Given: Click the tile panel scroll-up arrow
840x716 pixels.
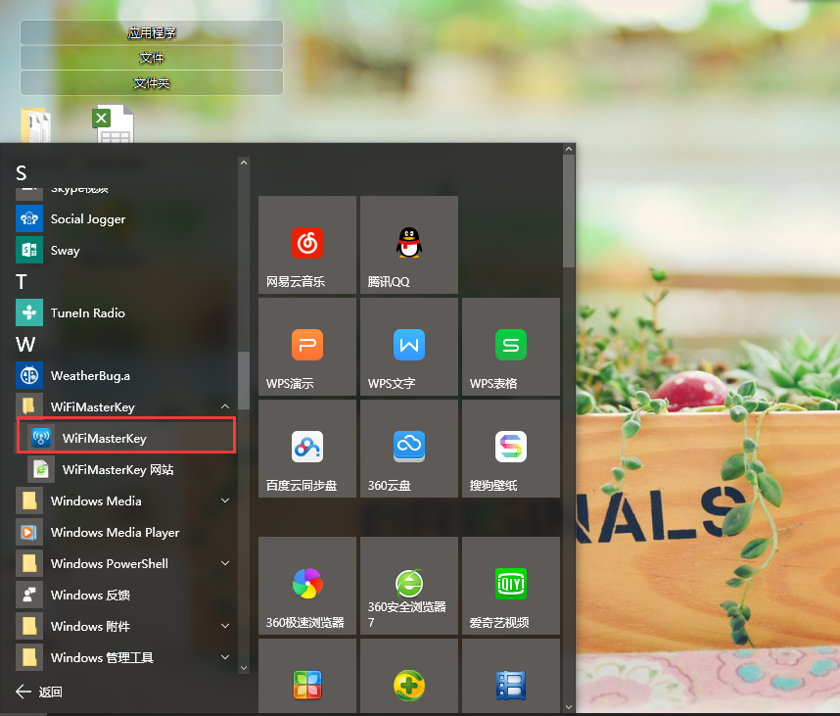Looking at the screenshot, I should 569,149.
